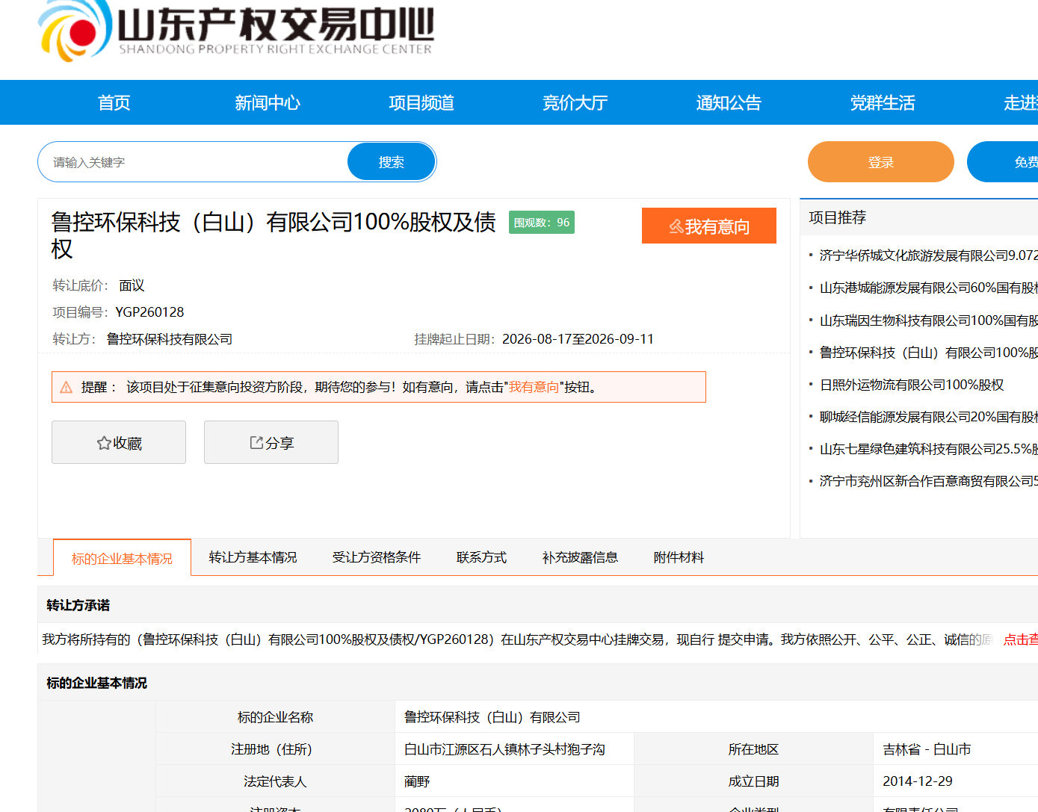Viewport: 1038px width, 812px height.
Task: Click the 成立日期 table label cell
Action: pyautogui.click(x=753, y=781)
